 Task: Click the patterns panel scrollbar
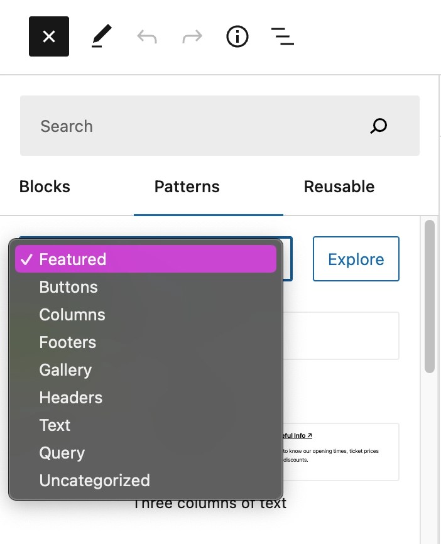pos(430,296)
